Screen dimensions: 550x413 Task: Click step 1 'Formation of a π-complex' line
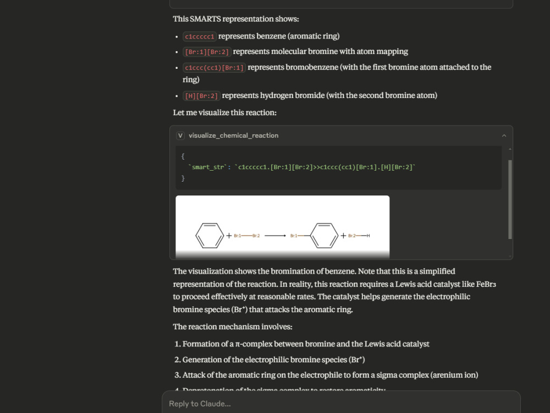[305, 344]
